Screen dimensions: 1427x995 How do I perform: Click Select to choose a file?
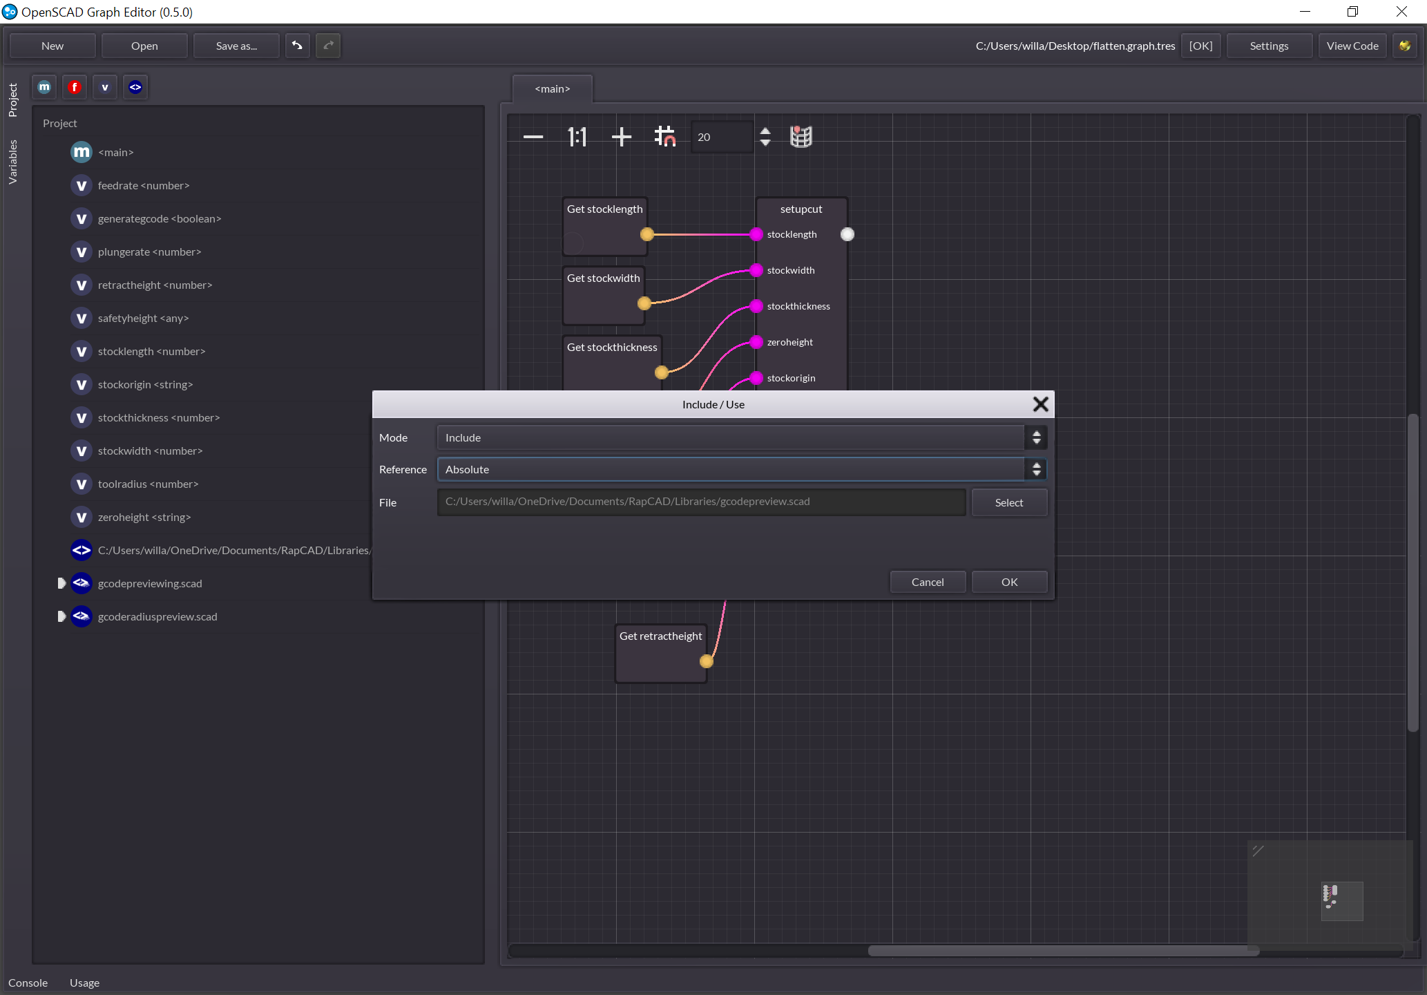click(1009, 502)
